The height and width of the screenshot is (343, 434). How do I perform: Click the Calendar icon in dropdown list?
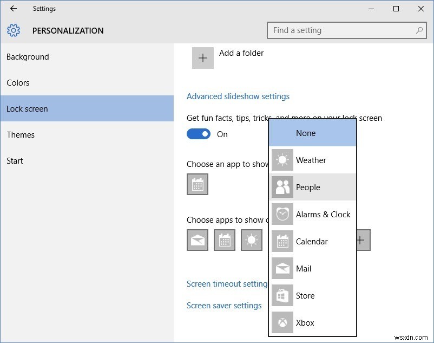click(x=282, y=242)
